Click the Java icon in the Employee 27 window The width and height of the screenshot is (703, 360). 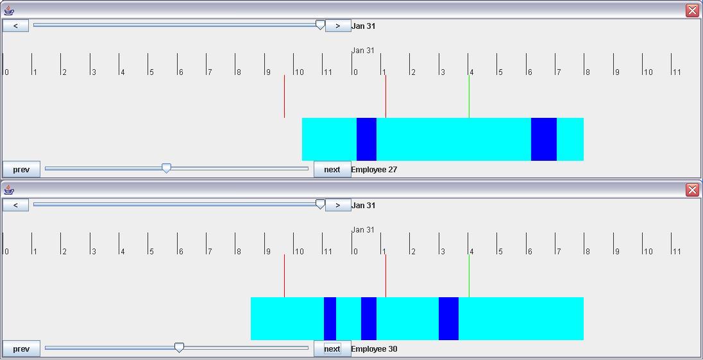(9, 10)
